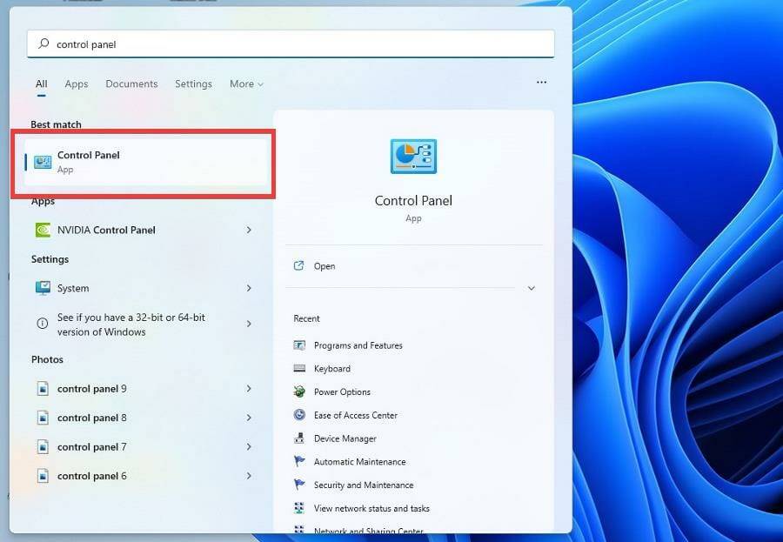
Task: Open the More search filter dropdown
Action: [246, 84]
